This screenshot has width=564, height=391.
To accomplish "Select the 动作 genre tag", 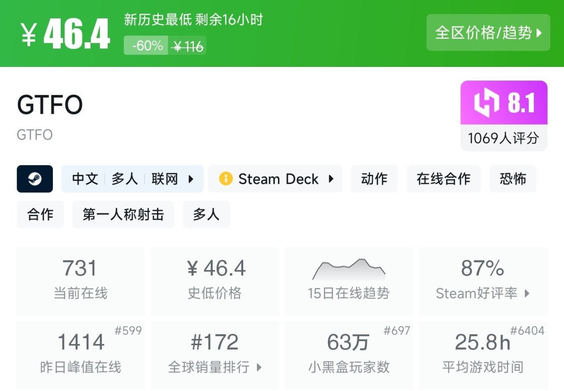I will 374,179.
